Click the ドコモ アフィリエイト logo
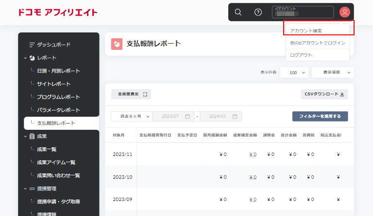Viewport: 373px width, 216px height. pyautogui.click(x=58, y=12)
